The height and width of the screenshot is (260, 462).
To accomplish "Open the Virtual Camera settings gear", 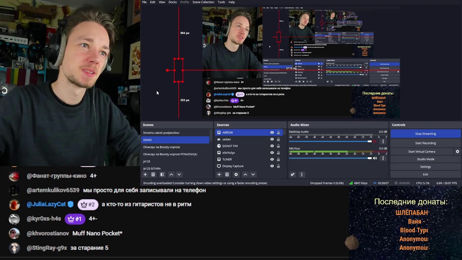I will [457, 152].
